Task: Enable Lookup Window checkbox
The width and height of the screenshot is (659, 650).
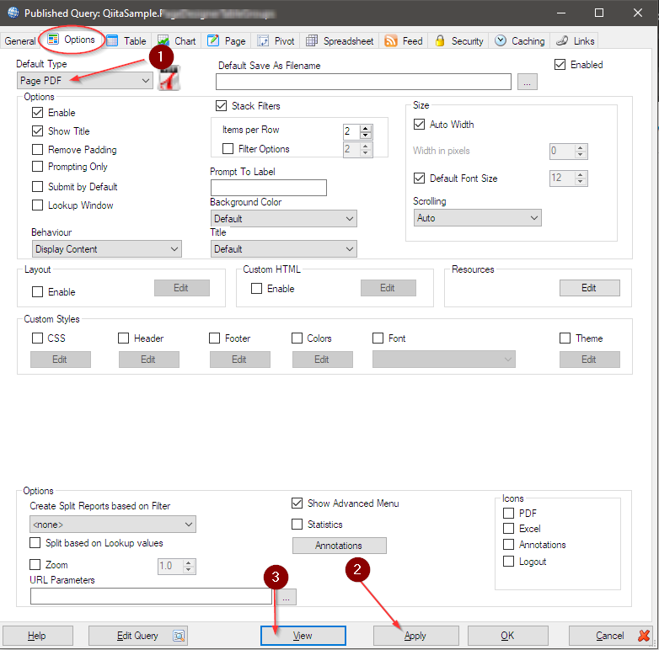Action: (x=37, y=205)
